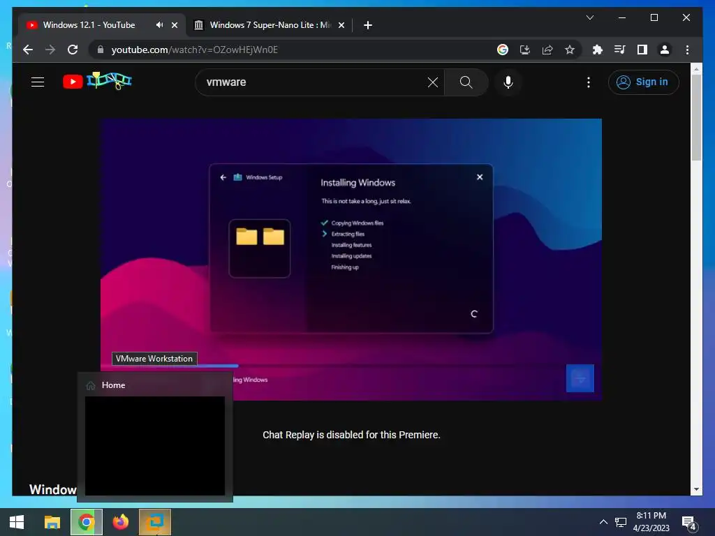Show hidden system tray icons
Viewport: 715px width, 536px height.
tap(603, 522)
